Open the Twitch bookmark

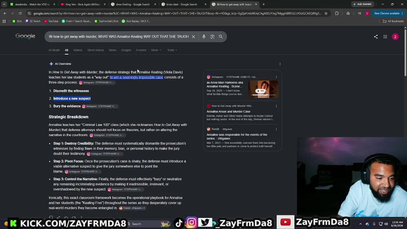[x=33, y=21]
